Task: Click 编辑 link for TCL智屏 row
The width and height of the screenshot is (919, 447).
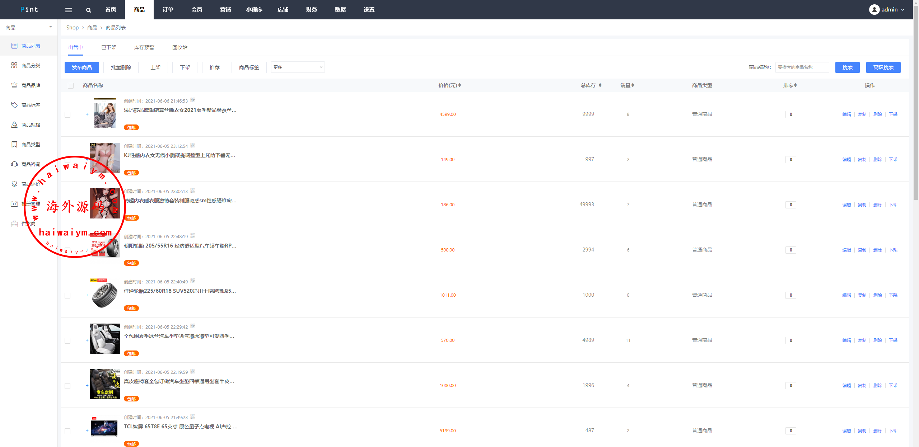Action: (846, 431)
